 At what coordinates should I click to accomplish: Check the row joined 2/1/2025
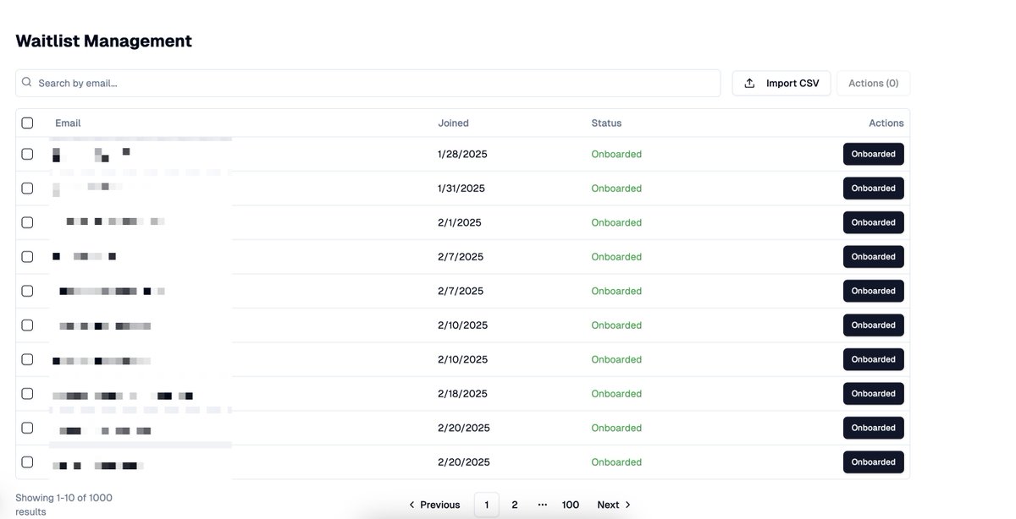click(27, 222)
